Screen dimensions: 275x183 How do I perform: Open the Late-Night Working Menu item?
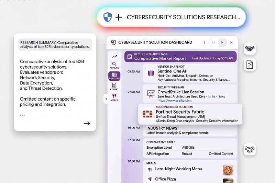coord(178,169)
